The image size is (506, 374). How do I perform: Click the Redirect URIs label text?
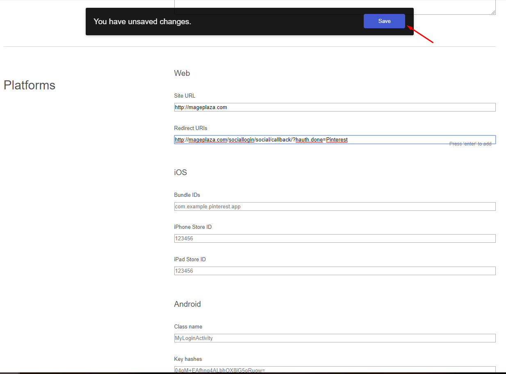click(191, 128)
